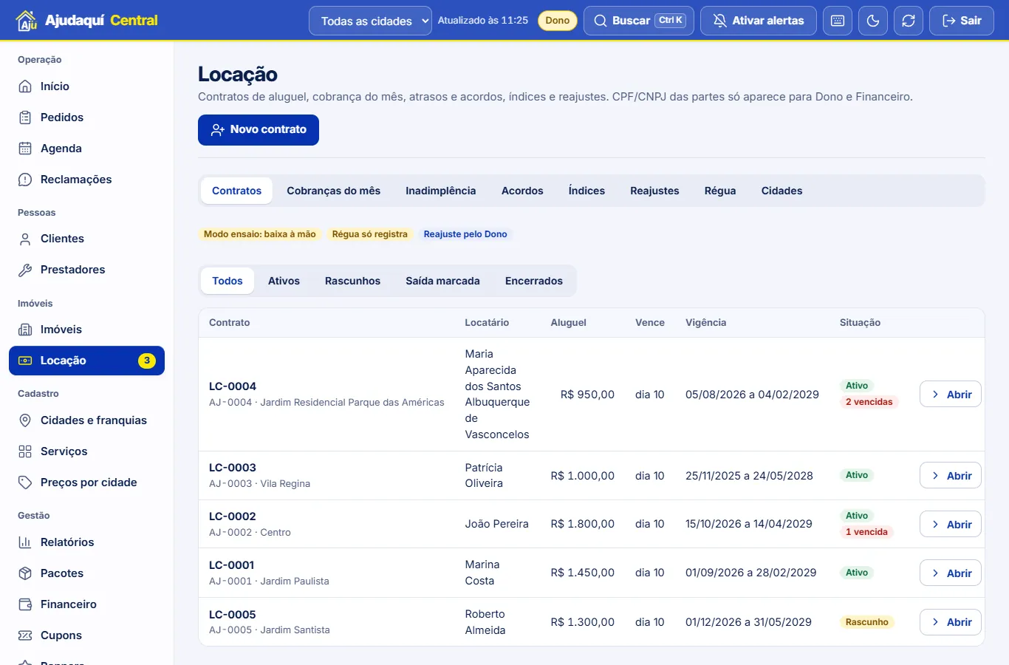The image size is (1009, 665).
Task: Open the Buscar search button
Action: 639,21
